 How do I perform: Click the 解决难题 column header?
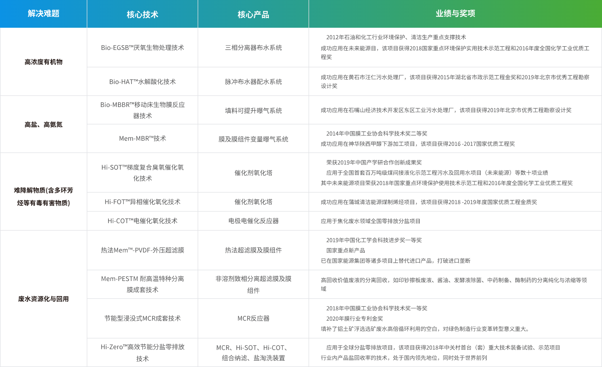44,13
